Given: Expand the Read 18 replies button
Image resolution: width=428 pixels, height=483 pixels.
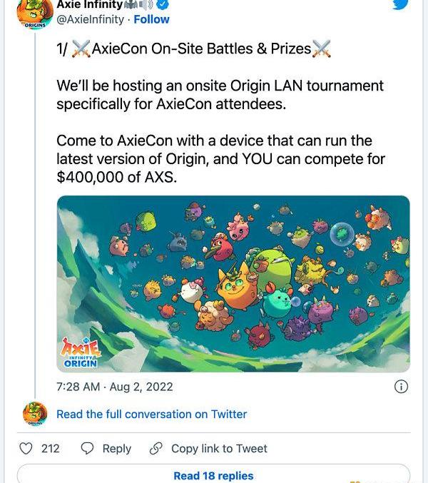Looking at the screenshot, I should (x=213, y=475).
